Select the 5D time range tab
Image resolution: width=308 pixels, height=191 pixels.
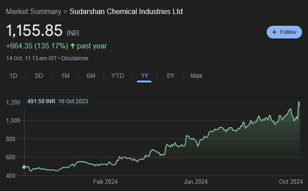[39, 76]
